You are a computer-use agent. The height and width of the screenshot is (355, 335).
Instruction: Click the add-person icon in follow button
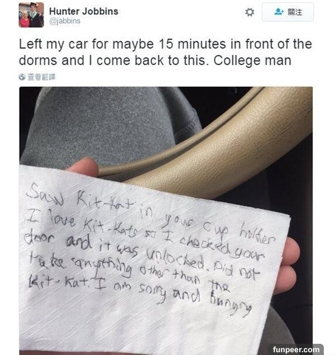279,12
